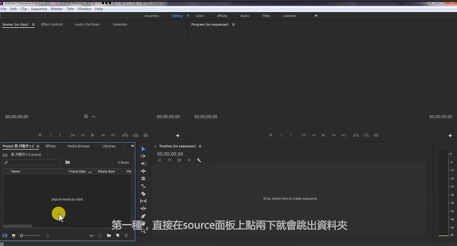This screenshot has height=246, width=457.
Task: Open the Timeline panel menu
Action: (200, 146)
